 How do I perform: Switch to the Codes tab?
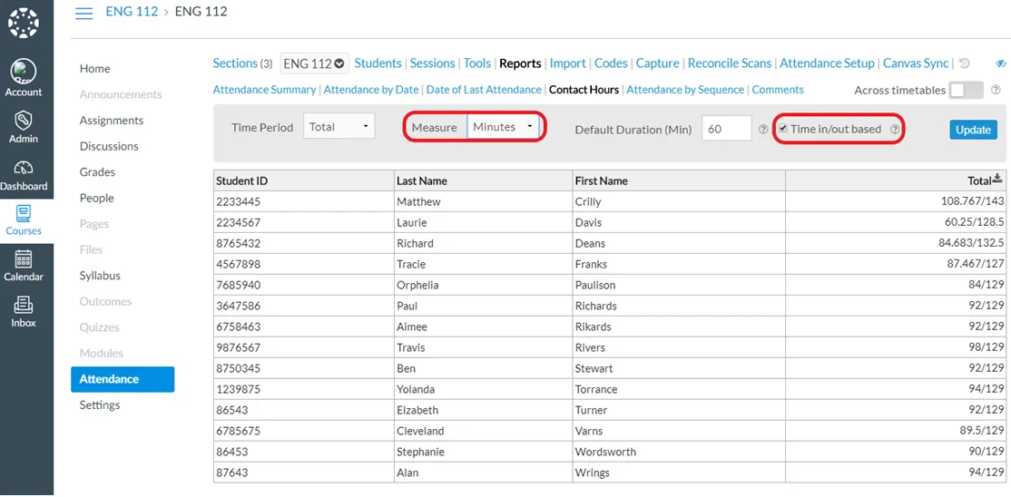pos(611,63)
